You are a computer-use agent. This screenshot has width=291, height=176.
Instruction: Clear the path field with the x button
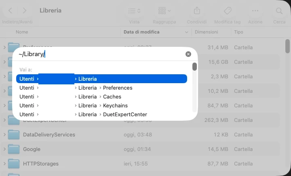[188, 54]
